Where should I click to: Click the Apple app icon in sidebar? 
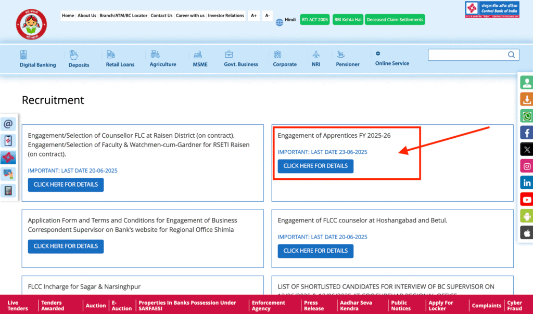click(x=527, y=233)
